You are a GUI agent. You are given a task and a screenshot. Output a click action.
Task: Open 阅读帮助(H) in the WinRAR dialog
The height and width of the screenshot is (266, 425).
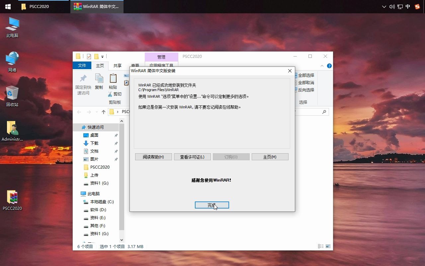pos(153,157)
